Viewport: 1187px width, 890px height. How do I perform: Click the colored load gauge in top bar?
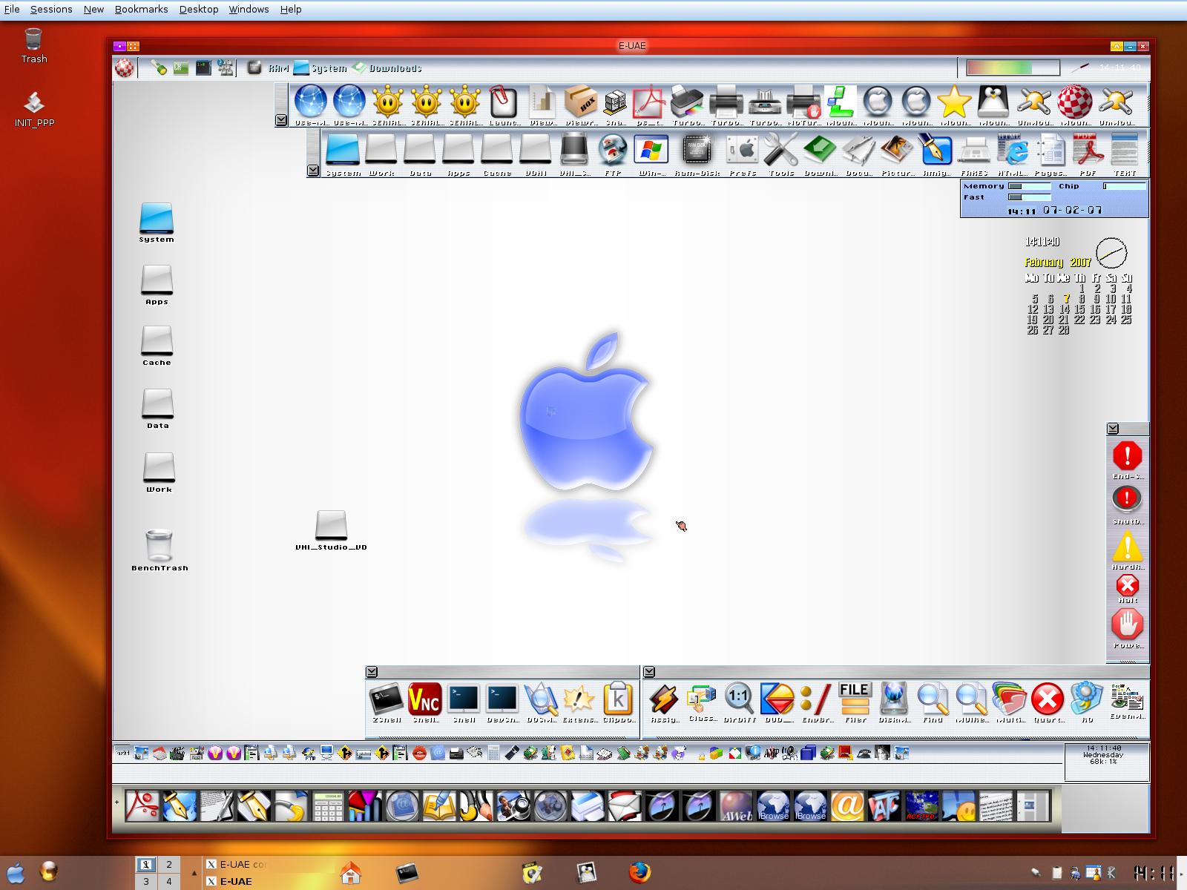click(x=1013, y=67)
